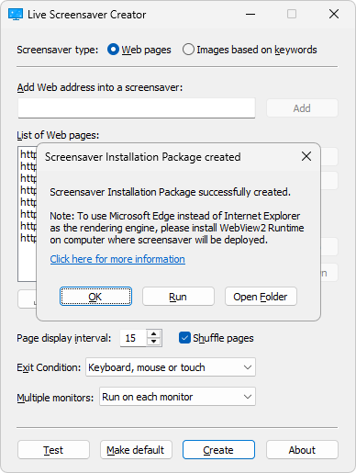Click the Make default button
Image resolution: width=356 pixels, height=473 pixels.
click(x=136, y=450)
